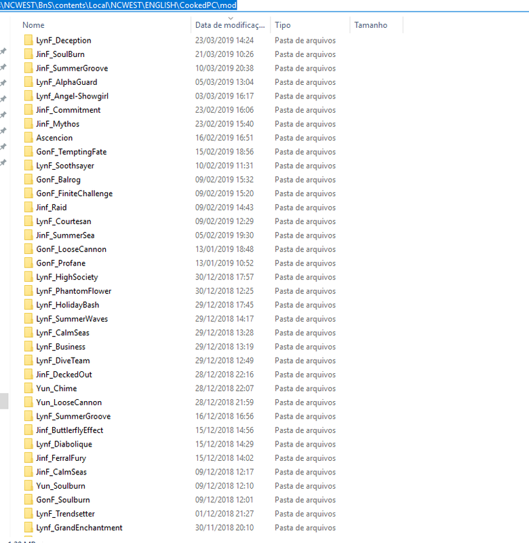Image resolution: width=529 pixels, height=543 pixels.
Task: Click the LynF_AlphaGuard folder icon
Action: pos(28,82)
